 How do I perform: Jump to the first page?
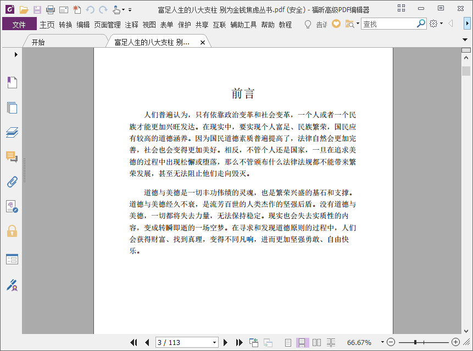(133, 342)
